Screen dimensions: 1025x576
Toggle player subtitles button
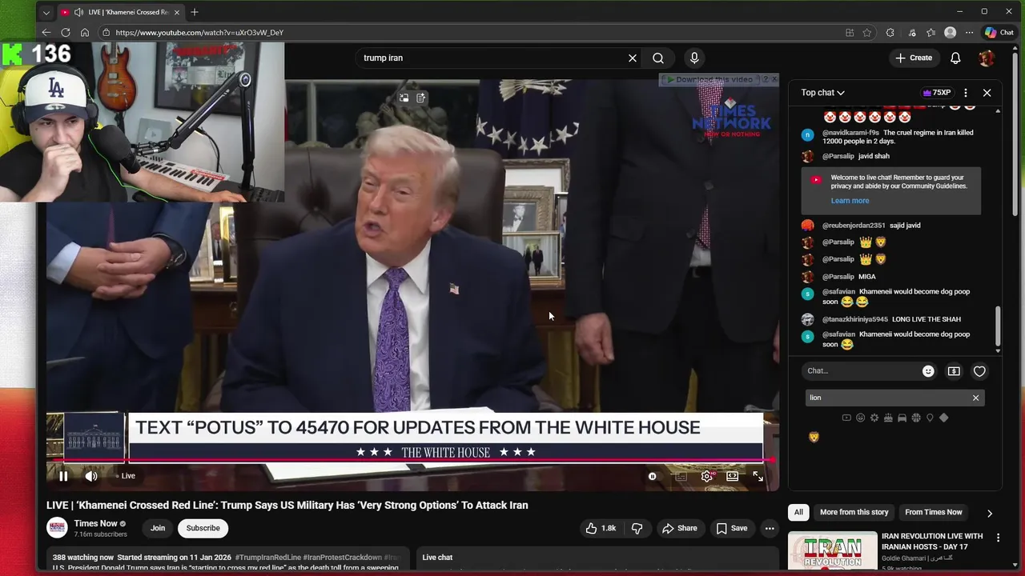pos(681,476)
